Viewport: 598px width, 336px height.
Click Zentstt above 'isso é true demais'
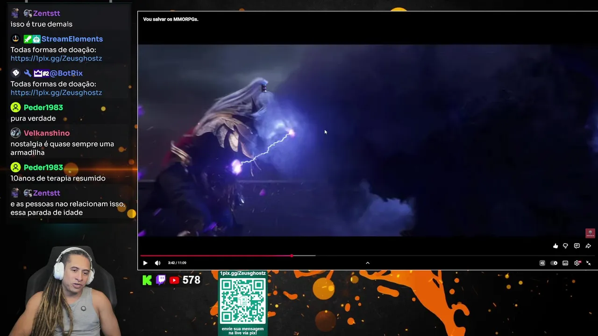coord(46,13)
